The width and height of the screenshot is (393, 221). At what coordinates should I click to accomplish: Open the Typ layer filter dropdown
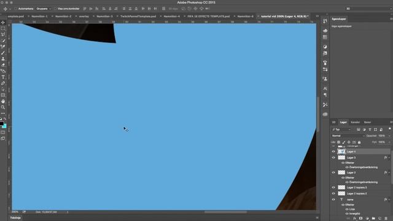point(341,130)
